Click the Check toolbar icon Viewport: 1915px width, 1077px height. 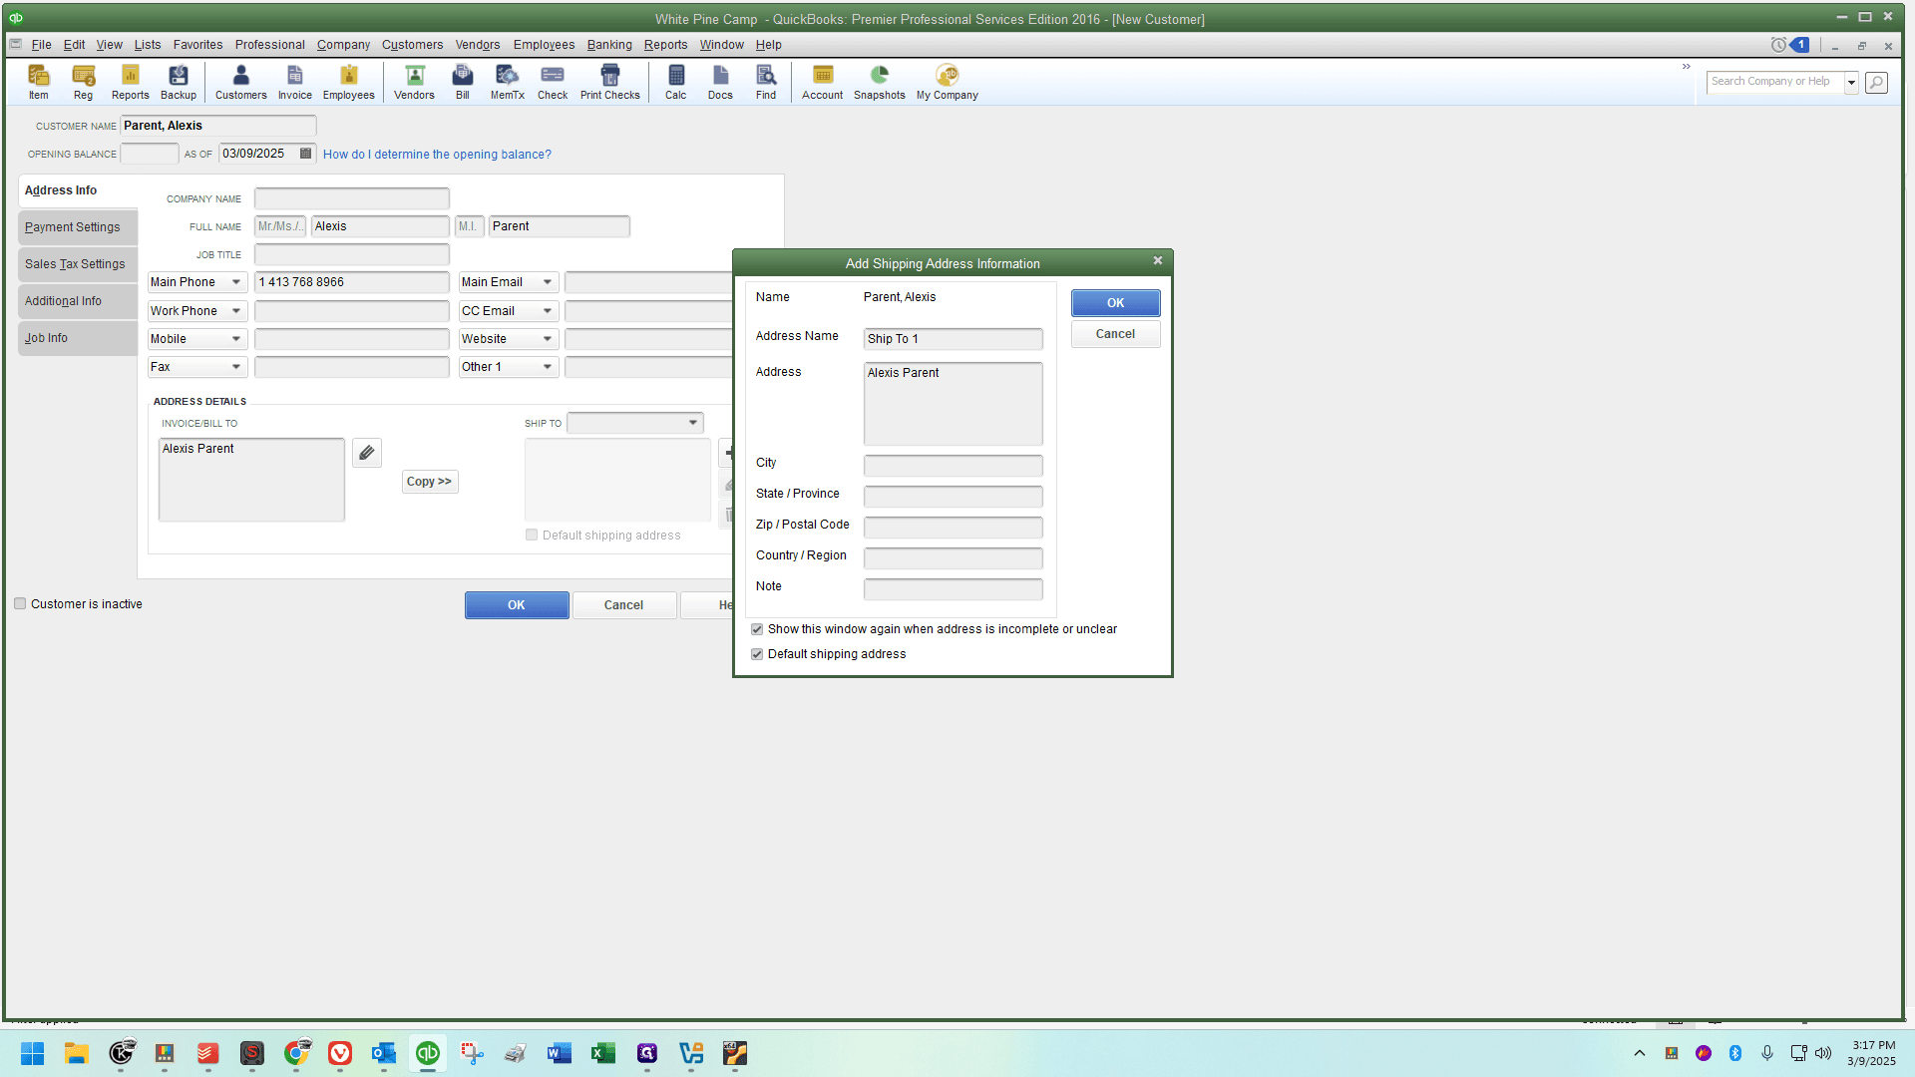click(x=552, y=82)
